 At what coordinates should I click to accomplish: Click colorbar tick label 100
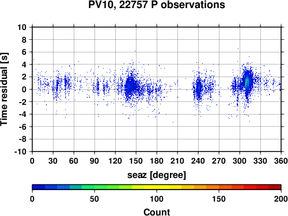[x=157, y=199]
